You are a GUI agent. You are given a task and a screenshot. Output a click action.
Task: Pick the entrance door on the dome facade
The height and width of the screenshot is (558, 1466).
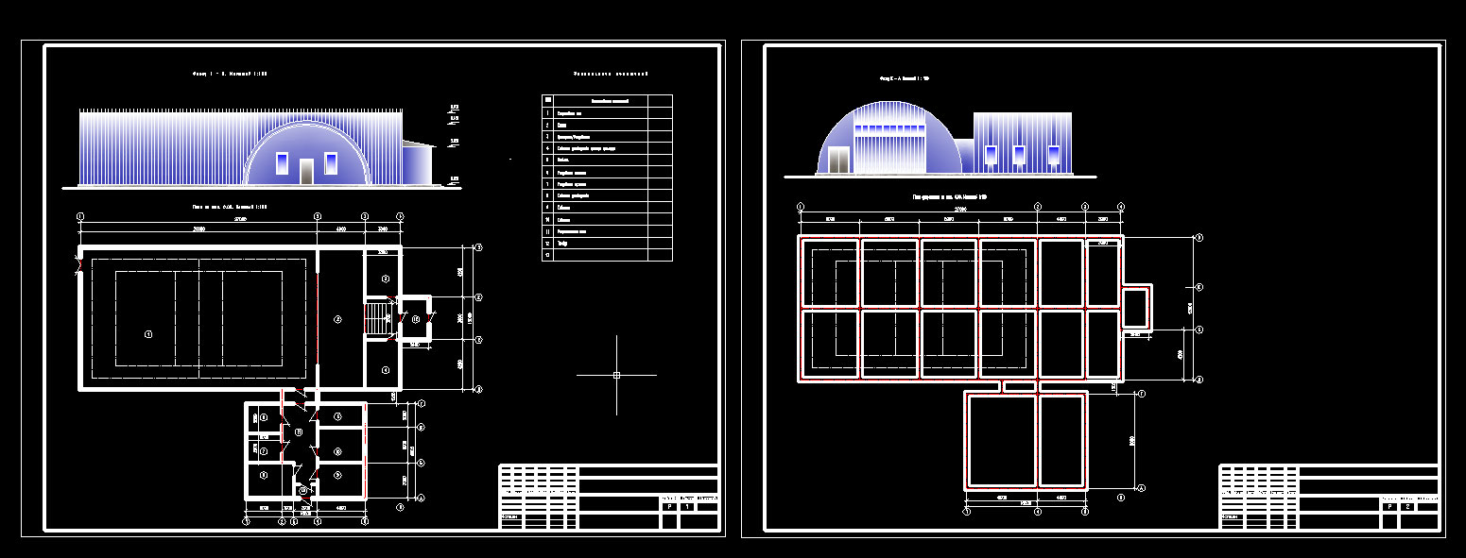coord(838,161)
